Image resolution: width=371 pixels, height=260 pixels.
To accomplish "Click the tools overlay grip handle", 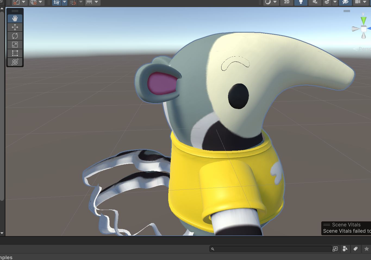I will [15, 11].
